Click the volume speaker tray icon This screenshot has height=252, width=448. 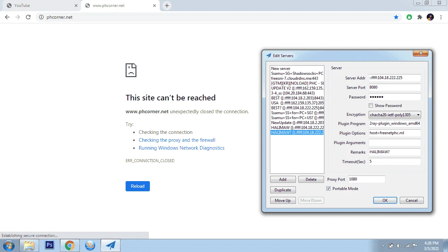(x=399, y=246)
